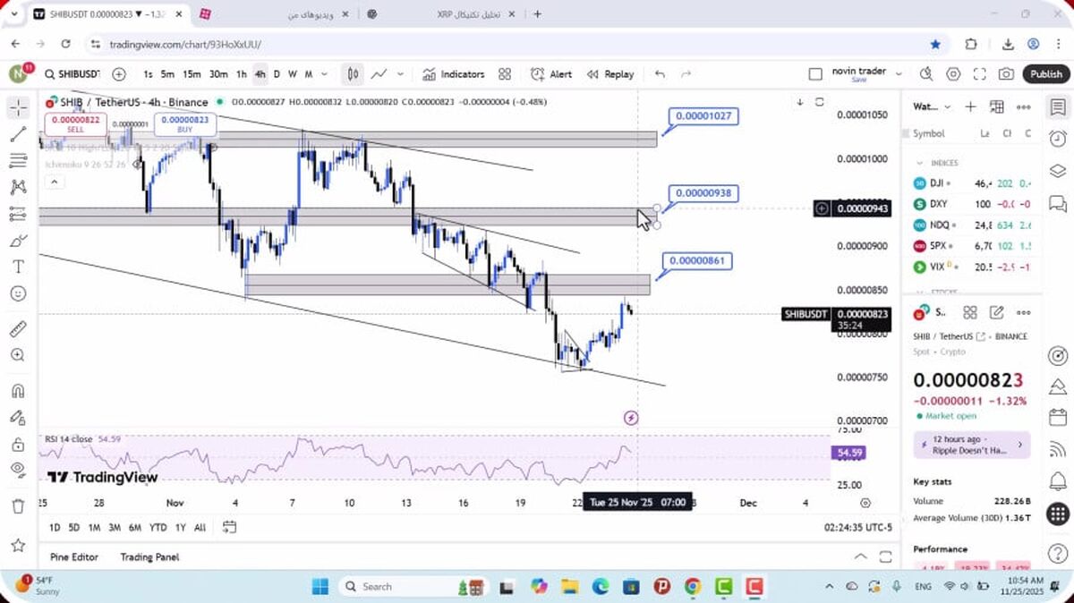This screenshot has height=603, width=1074.
Task: Open the Pine Editor tab
Action: [x=74, y=556]
